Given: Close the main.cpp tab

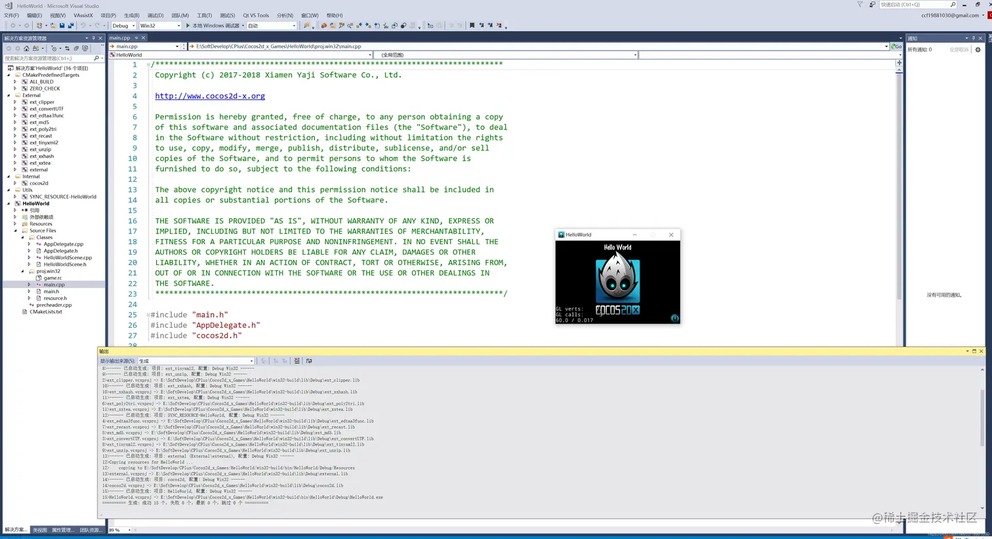Looking at the screenshot, I should coord(143,38).
